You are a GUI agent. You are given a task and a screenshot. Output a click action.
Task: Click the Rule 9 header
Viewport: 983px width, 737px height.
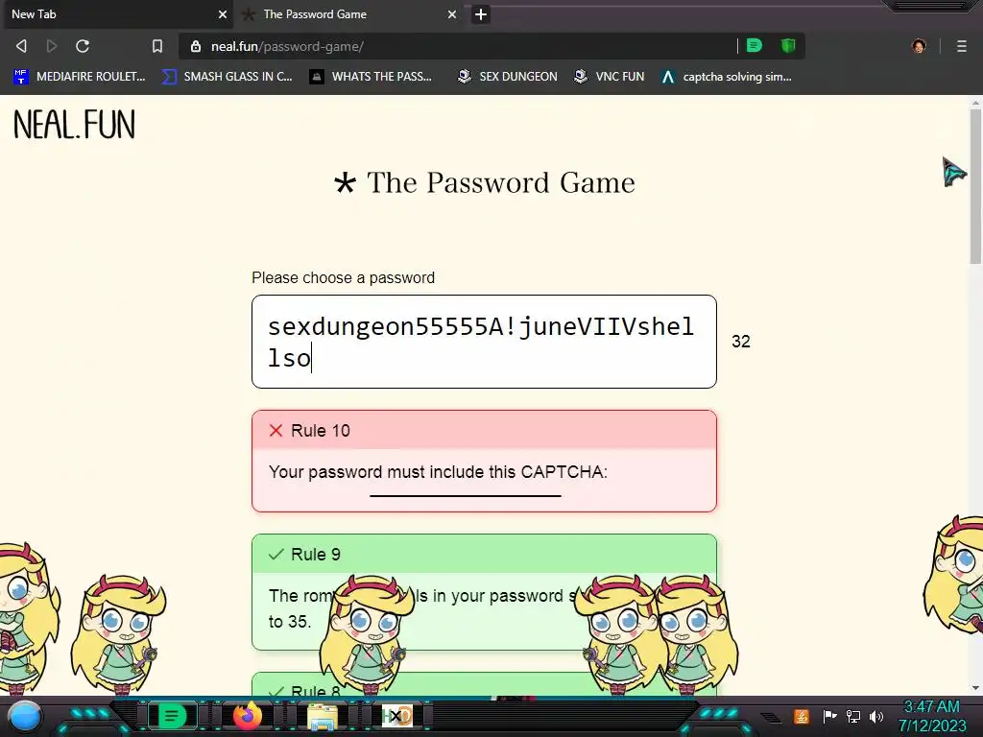pos(484,554)
